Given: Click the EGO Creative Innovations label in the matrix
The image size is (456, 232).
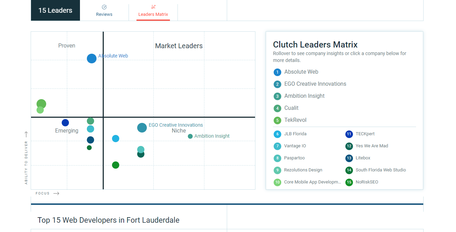Looking at the screenshot, I should click(x=176, y=125).
